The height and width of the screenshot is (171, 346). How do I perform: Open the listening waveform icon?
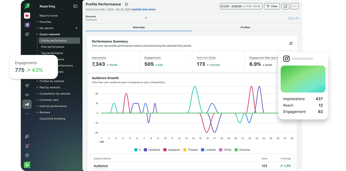click(x=27, y=95)
